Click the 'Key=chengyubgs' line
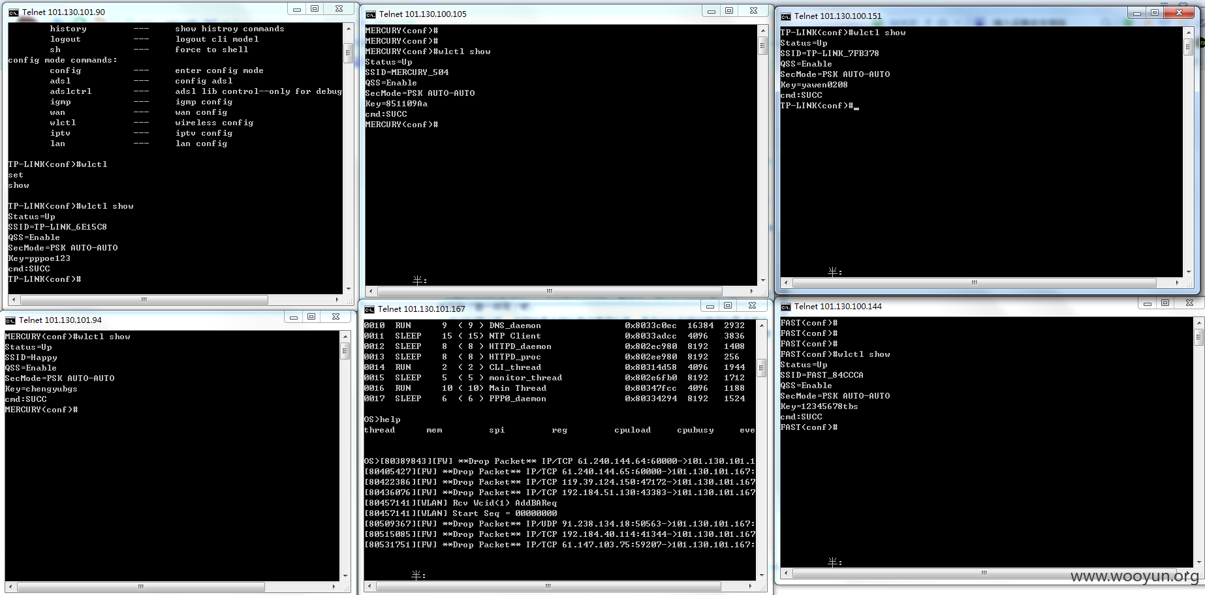1205x595 pixels. pos(41,389)
